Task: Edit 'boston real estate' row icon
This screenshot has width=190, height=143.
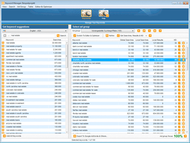Action: click(x=179, y=56)
